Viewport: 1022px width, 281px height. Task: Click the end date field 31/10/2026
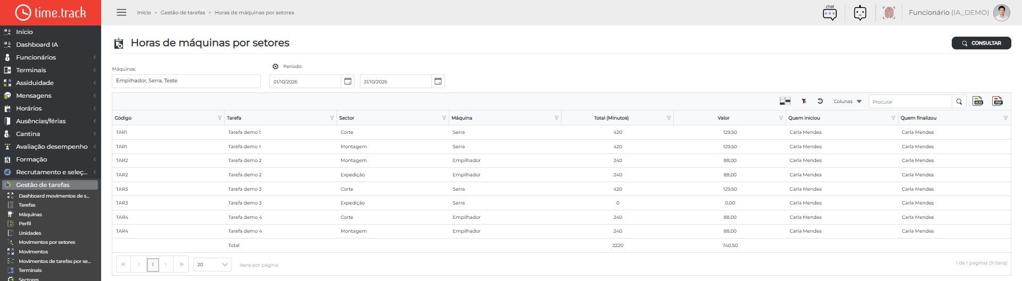395,81
